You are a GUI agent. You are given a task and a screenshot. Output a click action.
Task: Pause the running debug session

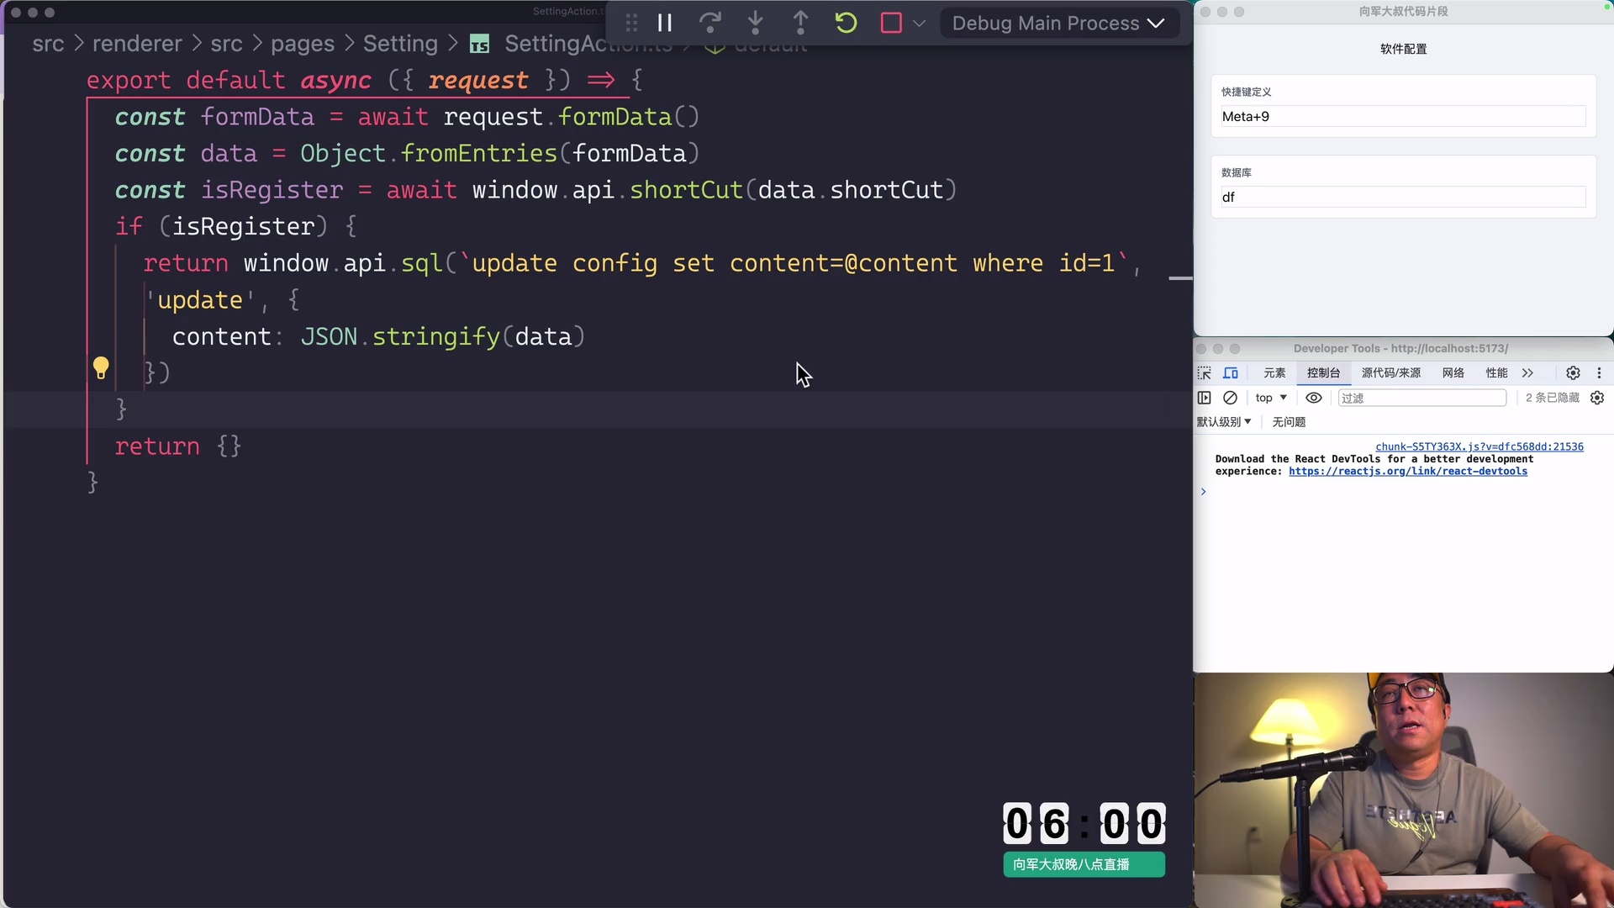(665, 23)
